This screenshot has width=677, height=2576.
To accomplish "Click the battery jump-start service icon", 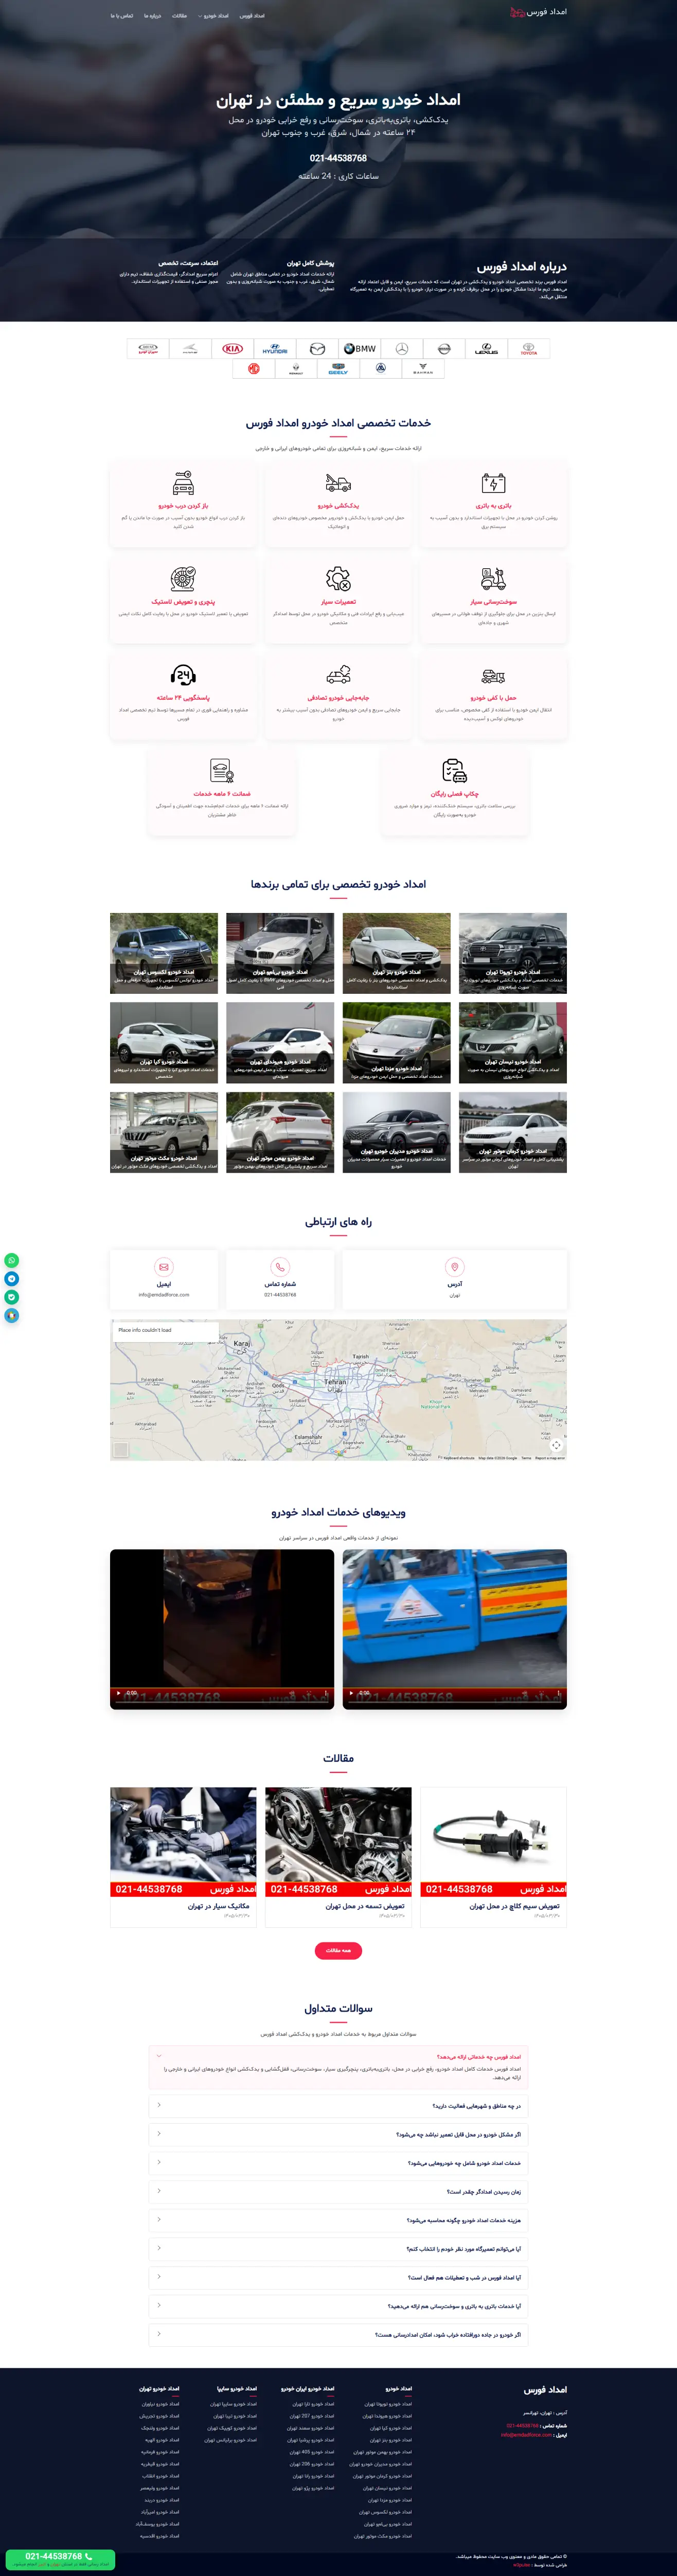I will 493,484.
